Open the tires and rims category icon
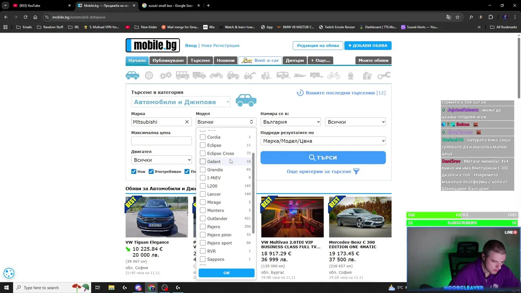The image size is (521, 293). pos(149,75)
